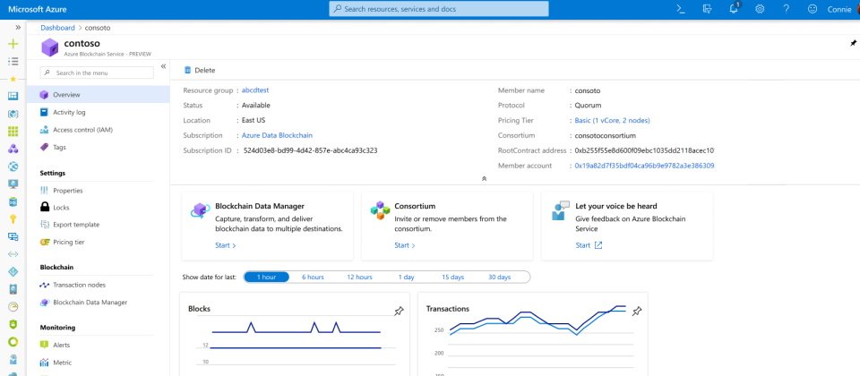This screenshot has width=860, height=376.
Task: Start Consortium from its card
Action: tap(405, 245)
